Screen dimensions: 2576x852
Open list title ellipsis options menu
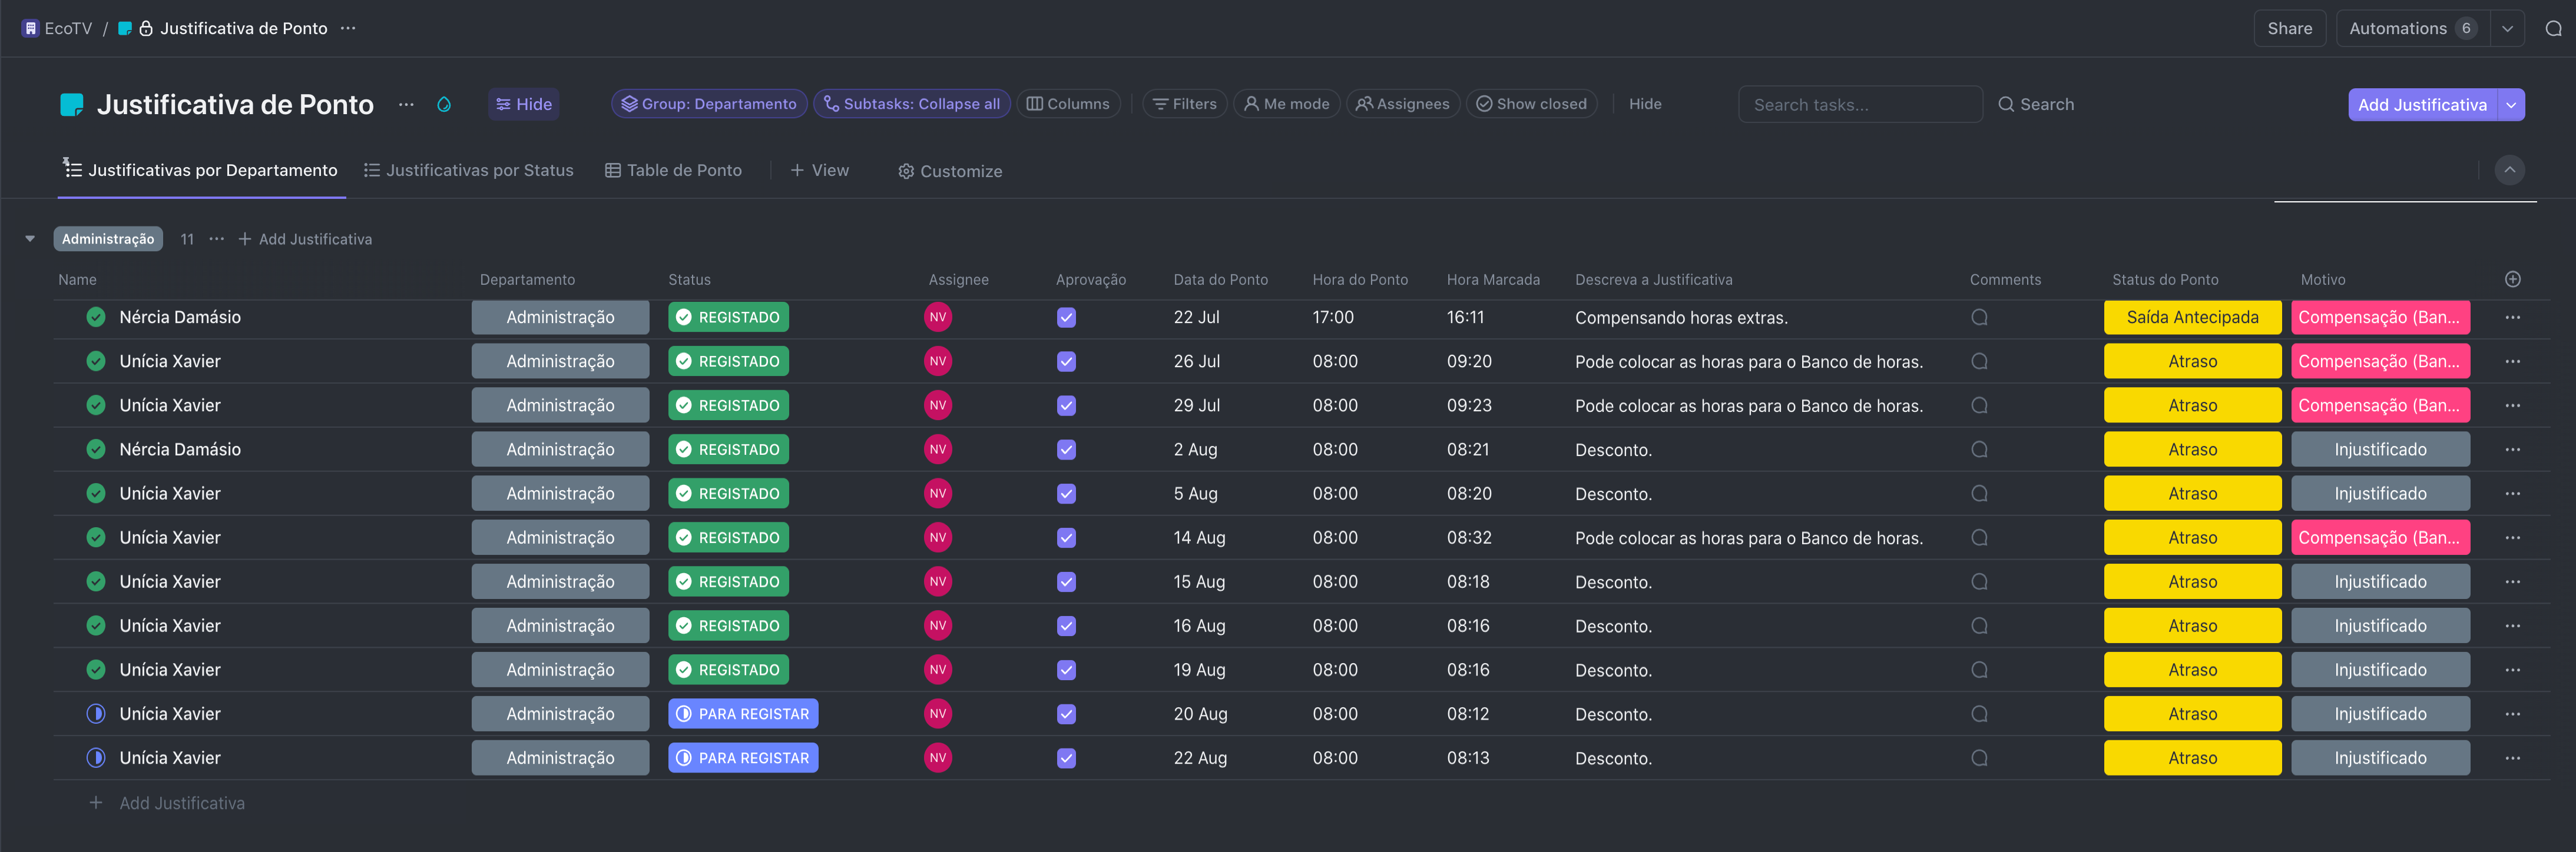tap(406, 104)
